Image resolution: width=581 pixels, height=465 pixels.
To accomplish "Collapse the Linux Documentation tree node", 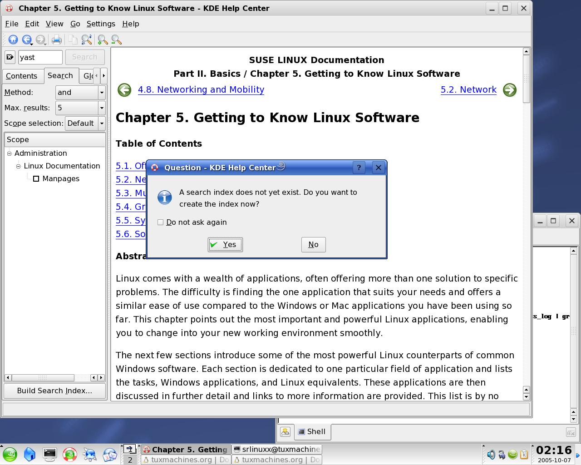I will click(19, 166).
